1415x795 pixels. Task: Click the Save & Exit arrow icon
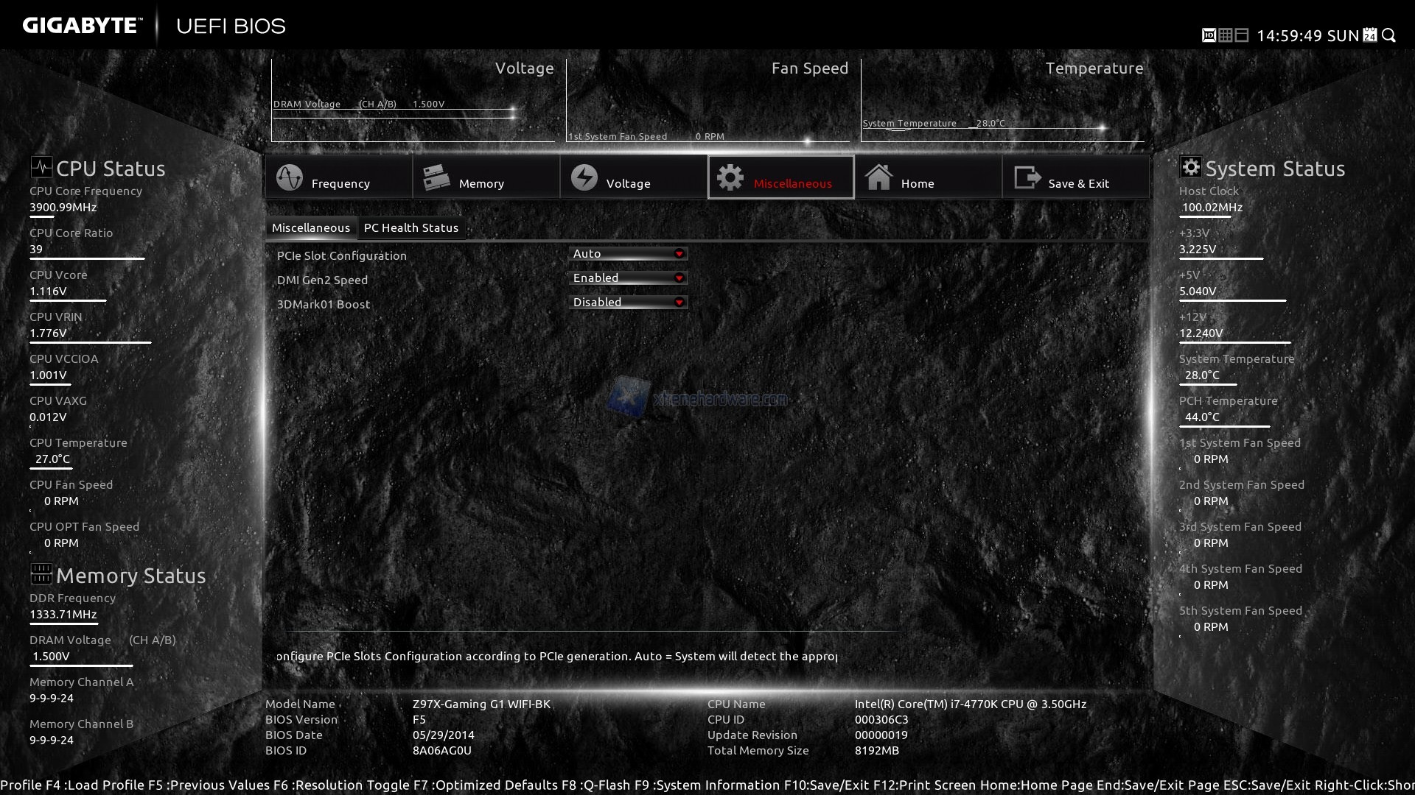pos(1027,177)
